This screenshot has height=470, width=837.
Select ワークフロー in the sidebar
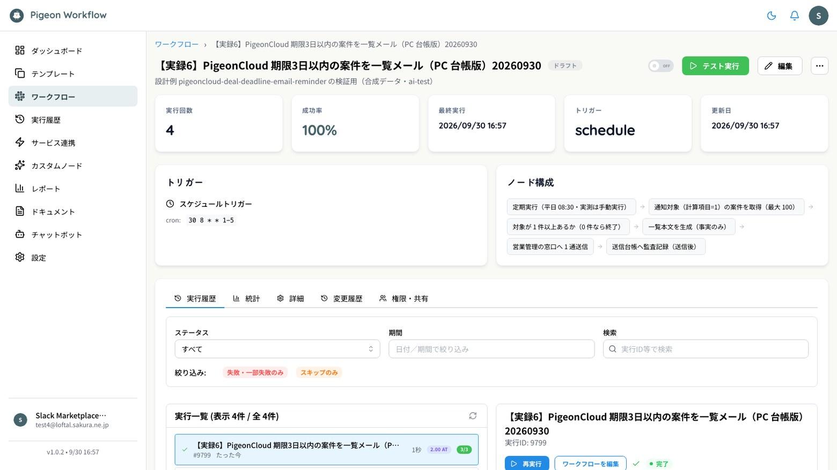click(x=73, y=96)
